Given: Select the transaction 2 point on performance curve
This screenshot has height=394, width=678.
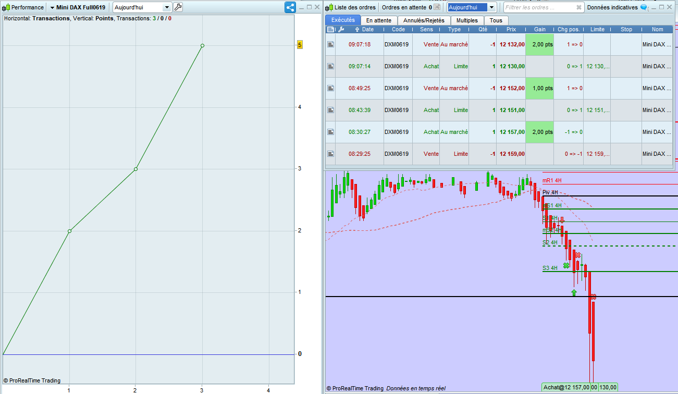Looking at the screenshot, I should 135,169.
